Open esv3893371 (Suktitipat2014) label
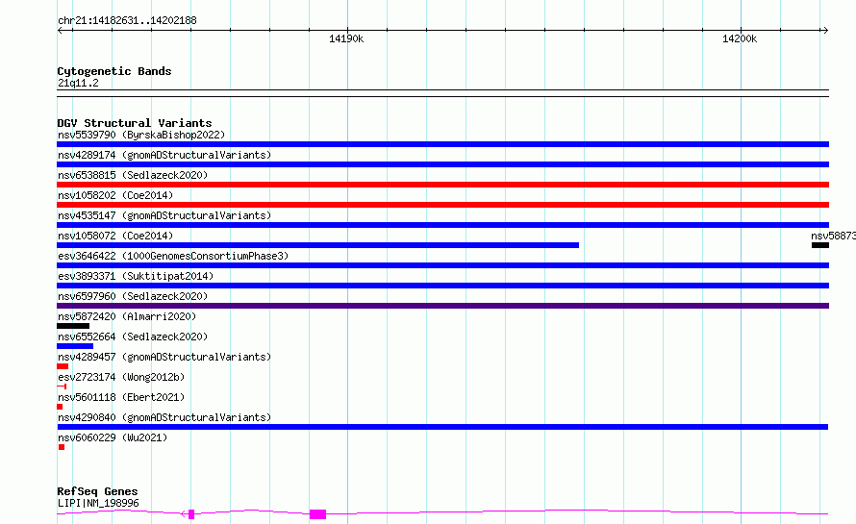Screen dimensions: 856x524 pos(136,276)
